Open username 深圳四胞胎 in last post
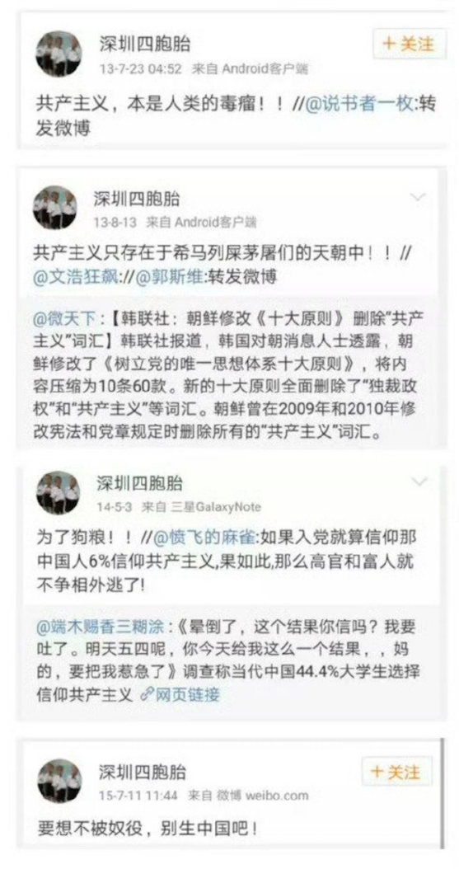The height and width of the screenshot is (869, 459). pyautogui.click(x=143, y=772)
